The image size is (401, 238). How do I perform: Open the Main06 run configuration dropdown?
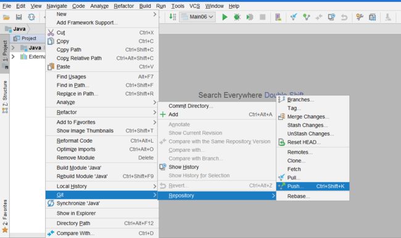click(x=197, y=17)
